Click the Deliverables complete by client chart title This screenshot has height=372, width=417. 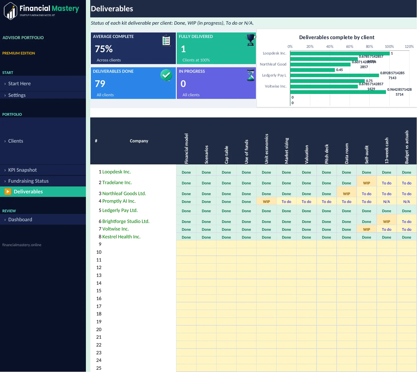coord(337,37)
